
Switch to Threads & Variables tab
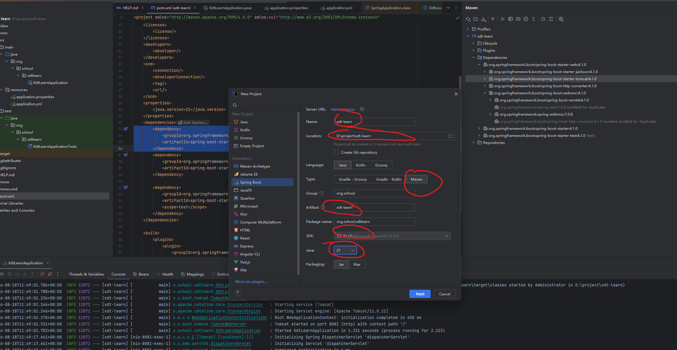86,274
